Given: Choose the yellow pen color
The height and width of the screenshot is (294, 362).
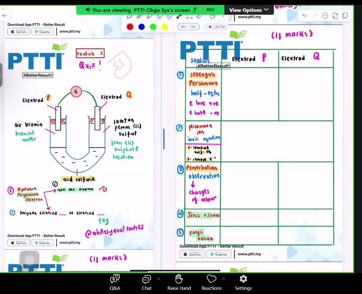Looking at the screenshot, I should pyautogui.click(x=164, y=27).
